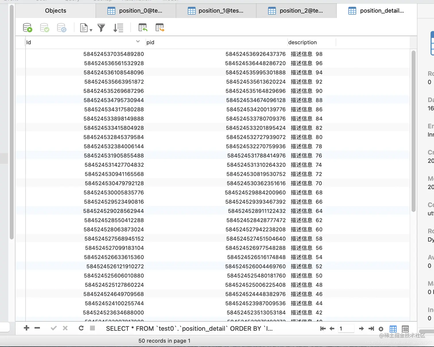
Task: Select pid cell 584524534200139776
Action: point(216,109)
